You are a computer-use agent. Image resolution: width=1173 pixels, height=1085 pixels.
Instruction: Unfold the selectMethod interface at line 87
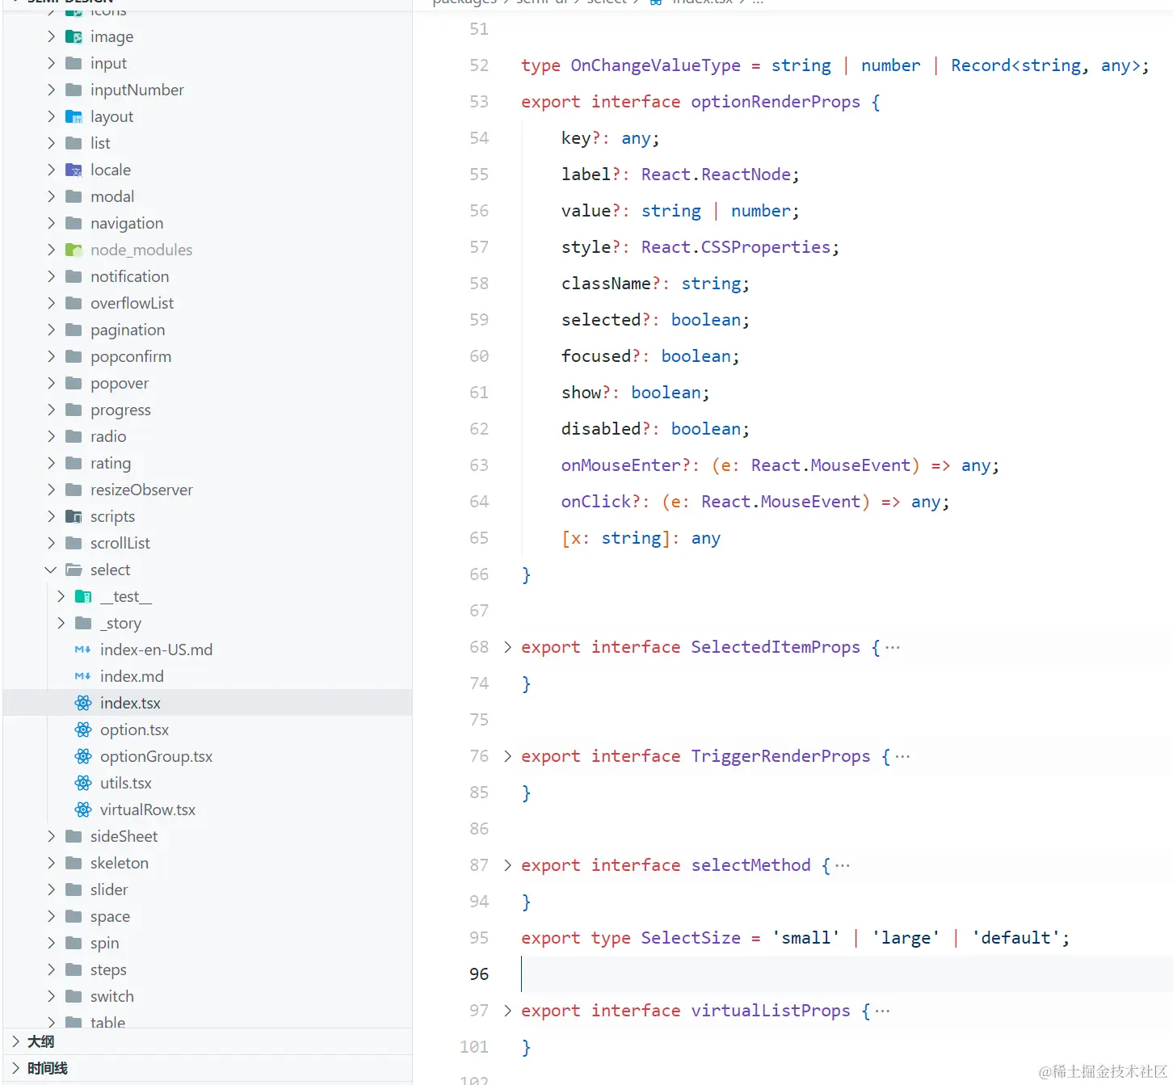[x=507, y=865]
